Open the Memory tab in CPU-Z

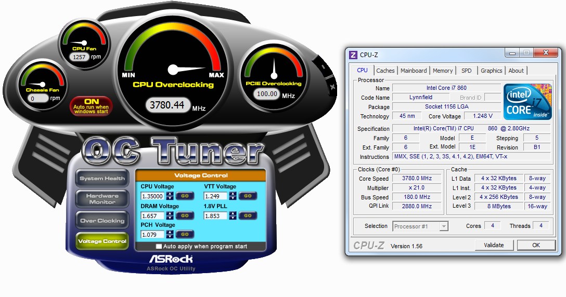pos(443,71)
